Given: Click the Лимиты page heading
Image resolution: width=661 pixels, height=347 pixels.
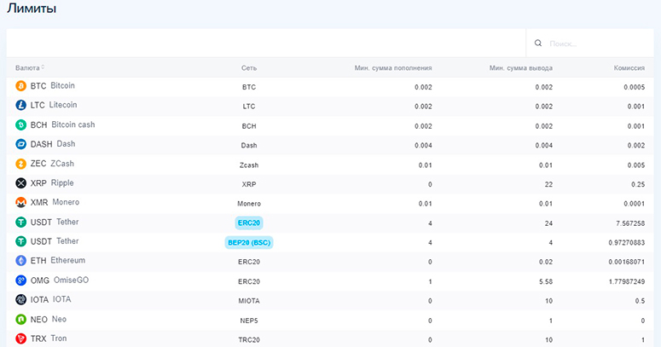Looking at the screenshot, I should click(x=32, y=8).
